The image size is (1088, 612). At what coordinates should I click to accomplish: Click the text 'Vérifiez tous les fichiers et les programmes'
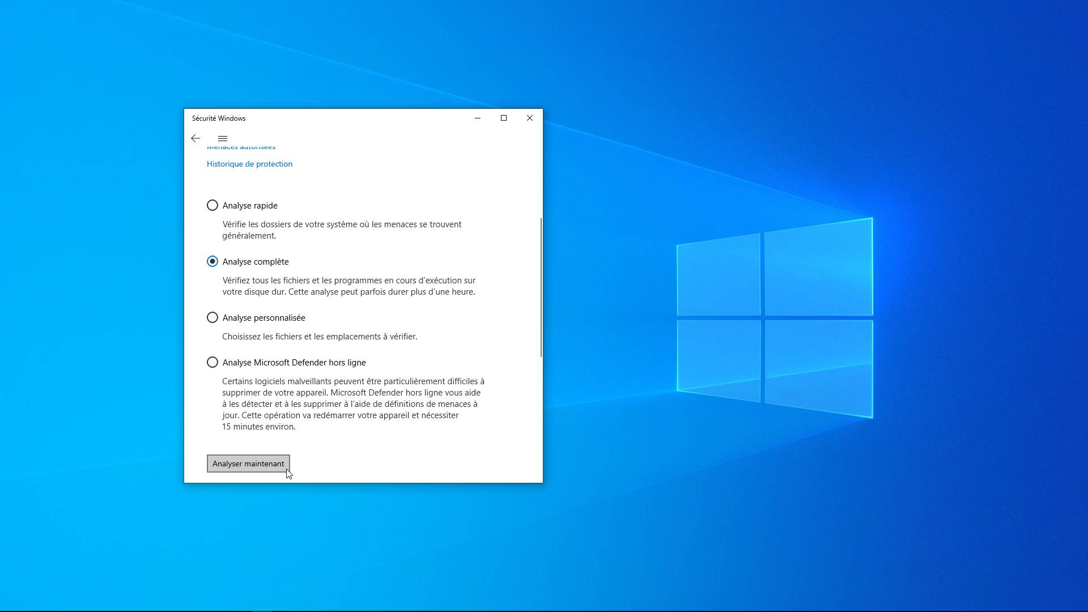348,286
